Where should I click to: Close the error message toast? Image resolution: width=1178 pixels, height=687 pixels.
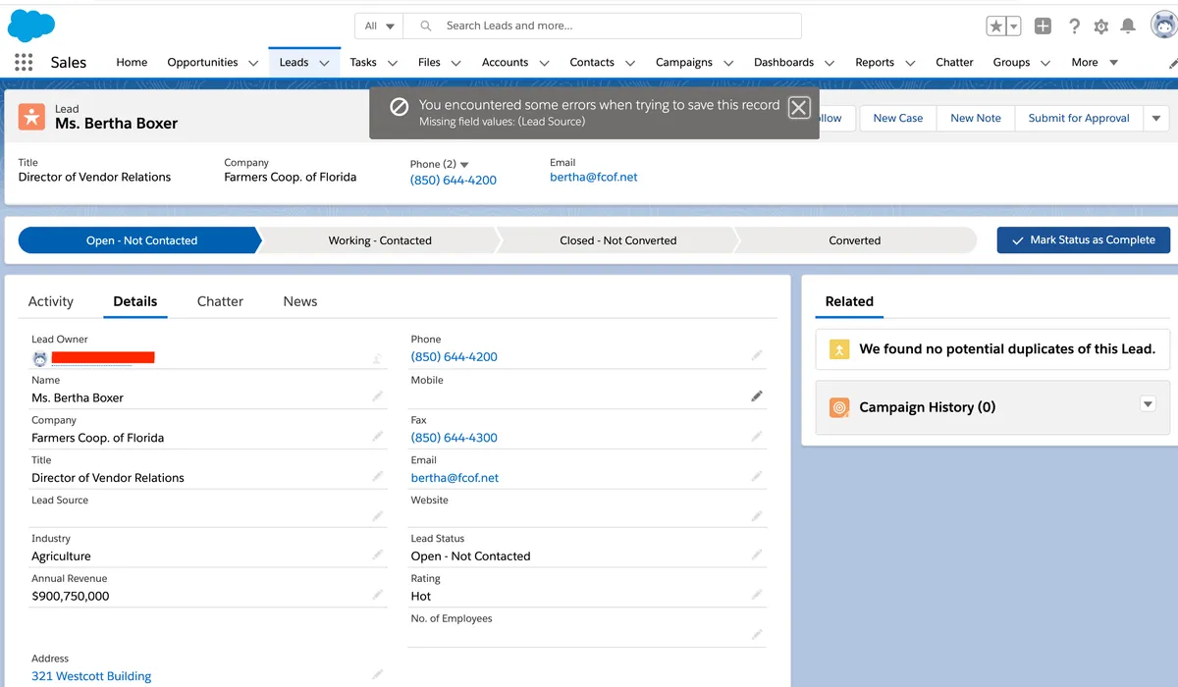tap(799, 108)
